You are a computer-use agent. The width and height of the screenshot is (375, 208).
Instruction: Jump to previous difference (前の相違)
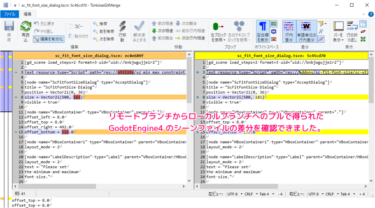(x=162, y=23)
